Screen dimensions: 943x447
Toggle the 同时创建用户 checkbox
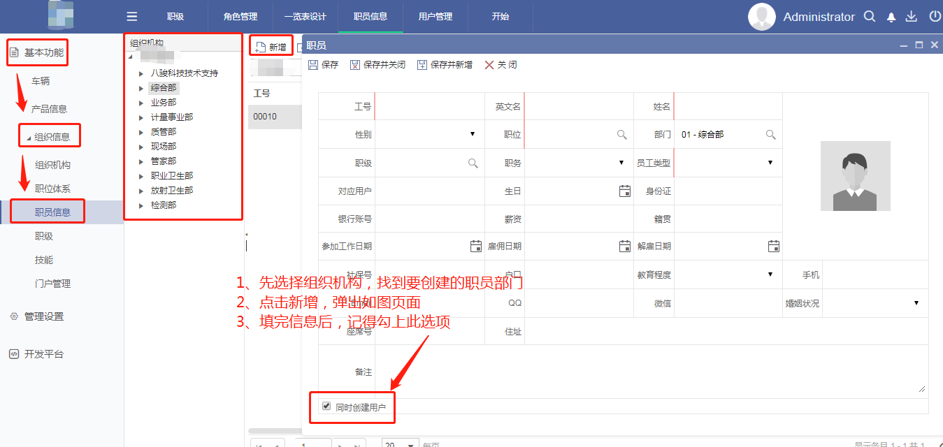tap(326, 406)
